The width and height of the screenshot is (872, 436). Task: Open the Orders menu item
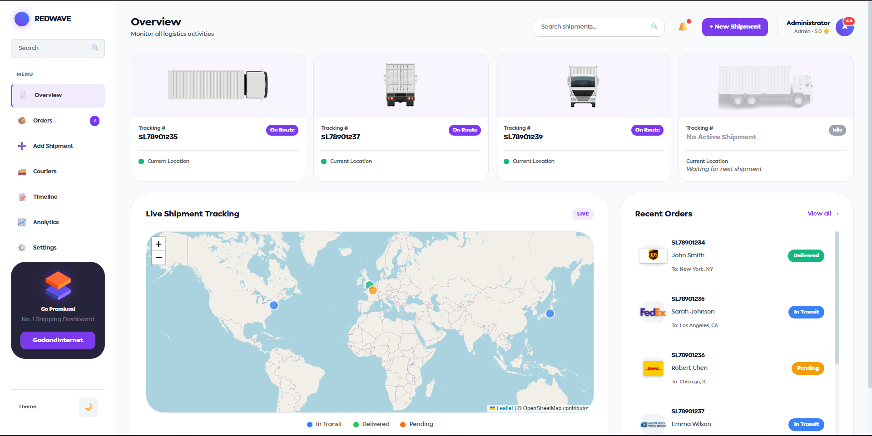click(43, 121)
